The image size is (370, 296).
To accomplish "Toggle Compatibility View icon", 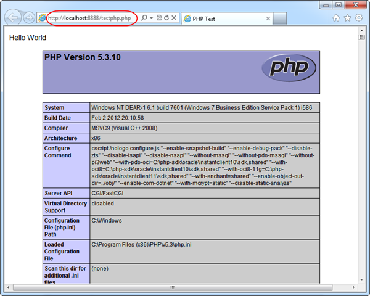I will click(159, 18).
